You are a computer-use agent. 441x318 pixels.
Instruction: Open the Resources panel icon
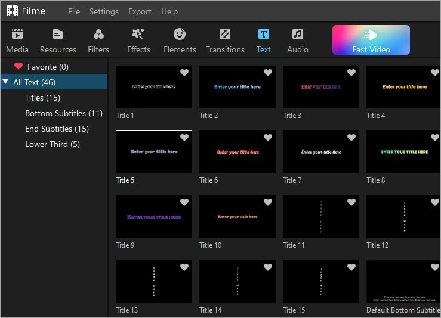coord(58,35)
